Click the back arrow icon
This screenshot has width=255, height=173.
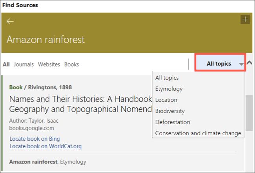coord(10,22)
